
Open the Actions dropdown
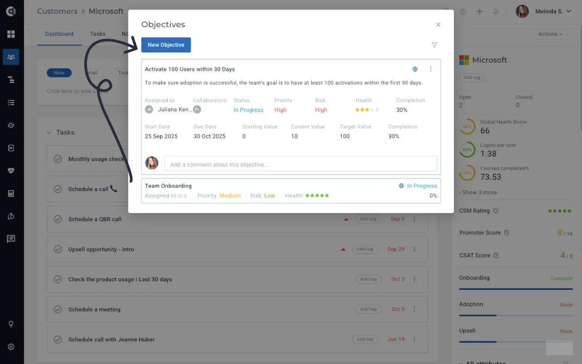550,34
